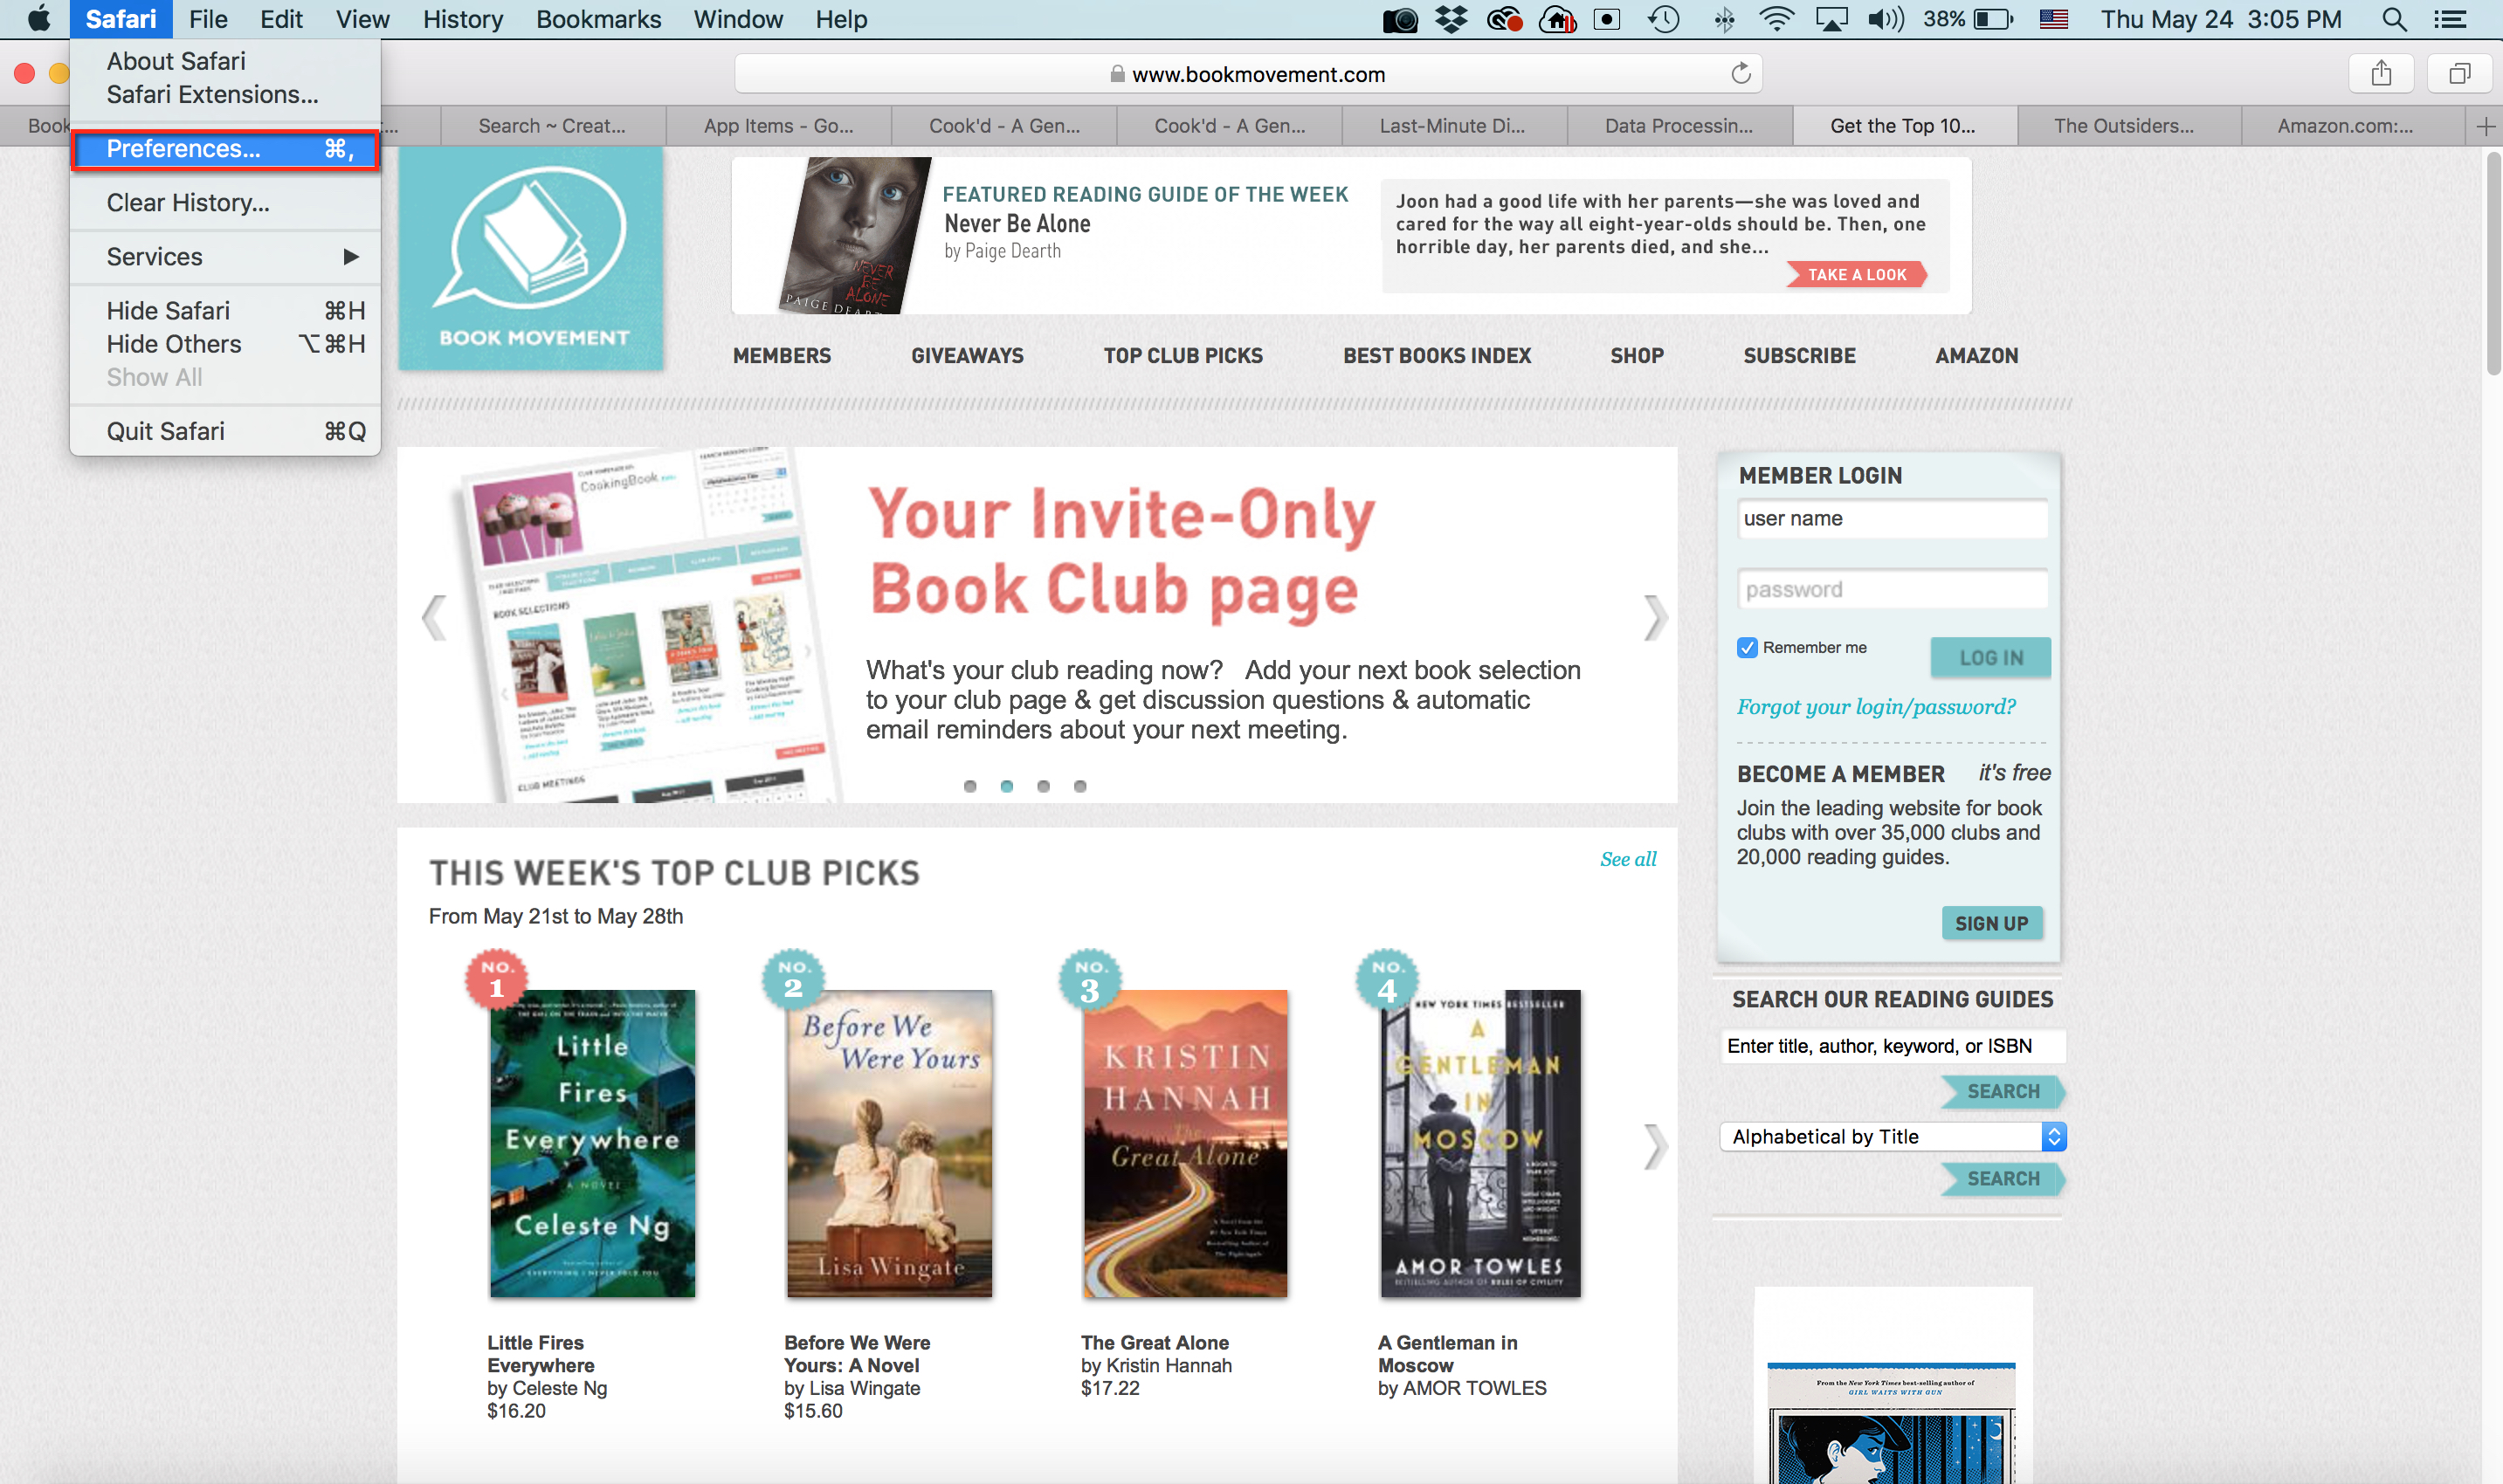Click the Book Movement logo
Viewport: 2503px width, 1484px height.
531,260
